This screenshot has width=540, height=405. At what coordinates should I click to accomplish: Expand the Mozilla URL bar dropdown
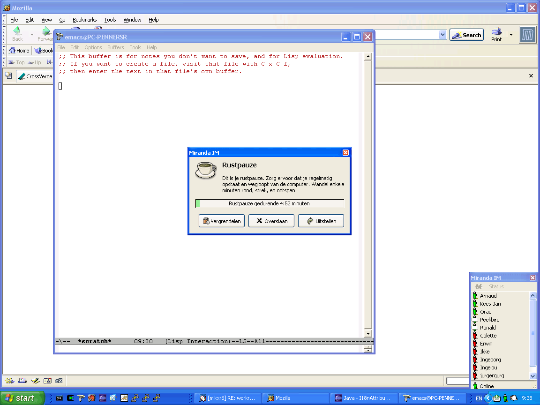pyautogui.click(x=442, y=35)
